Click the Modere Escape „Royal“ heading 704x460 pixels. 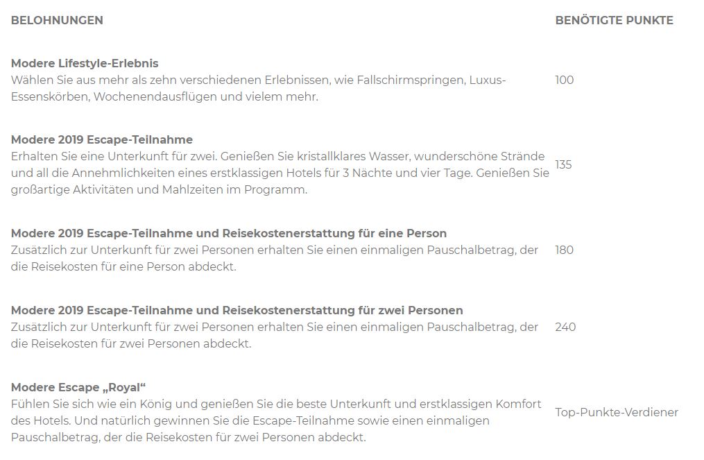point(78,387)
